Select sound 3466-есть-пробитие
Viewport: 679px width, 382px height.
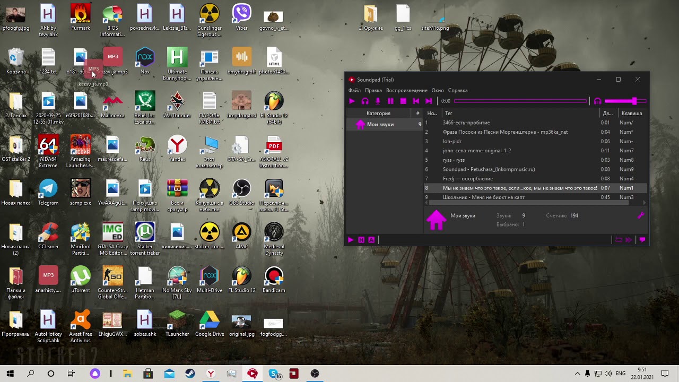pos(535,123)
